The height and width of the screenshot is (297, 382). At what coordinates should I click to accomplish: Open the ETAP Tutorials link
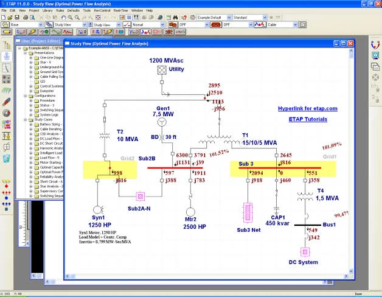tap(308, 119)
